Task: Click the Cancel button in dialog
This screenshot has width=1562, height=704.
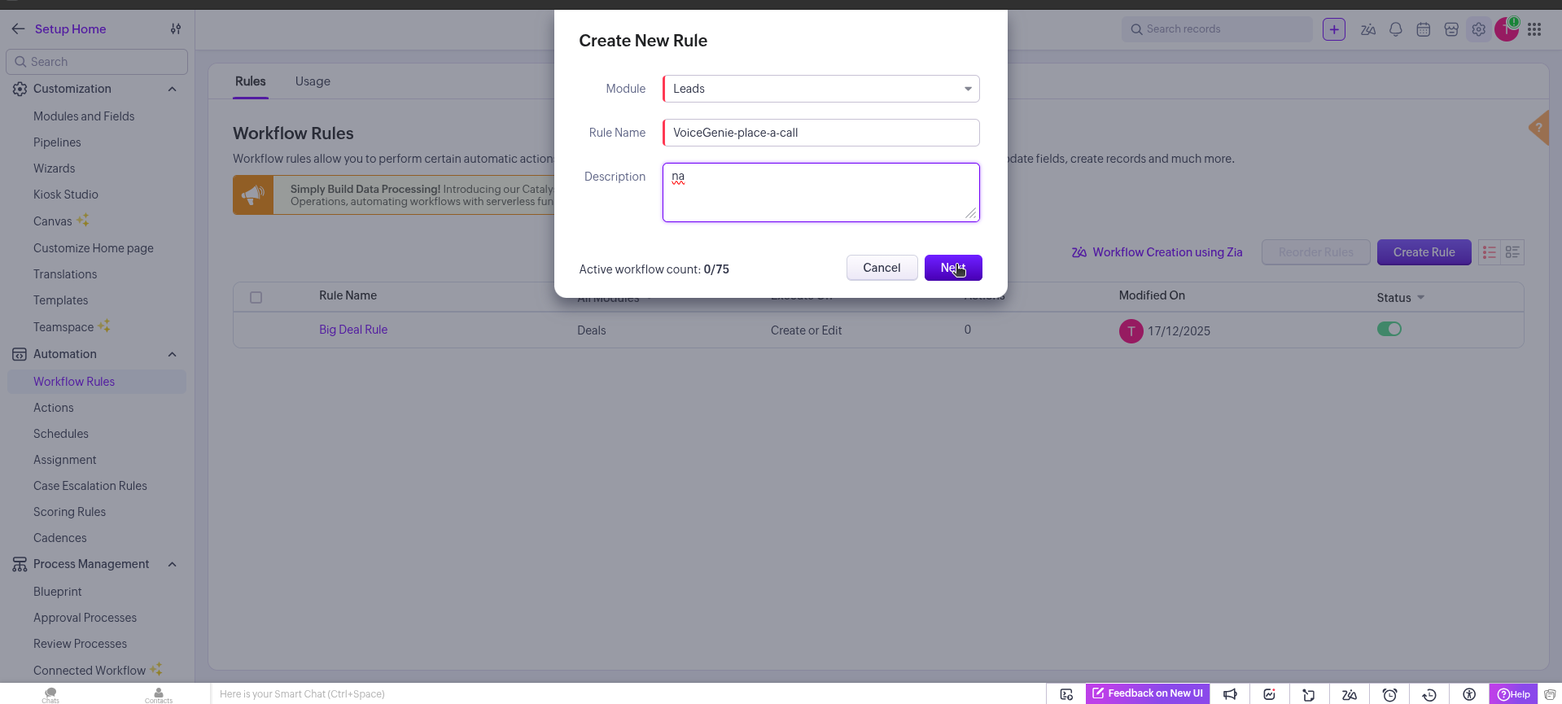Action: [x=882, y=268]
